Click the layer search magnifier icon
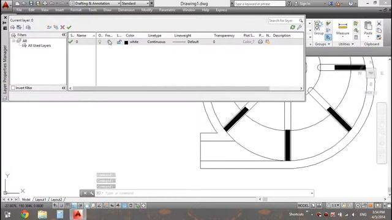The image size is (392, 220). click(301, 21)
